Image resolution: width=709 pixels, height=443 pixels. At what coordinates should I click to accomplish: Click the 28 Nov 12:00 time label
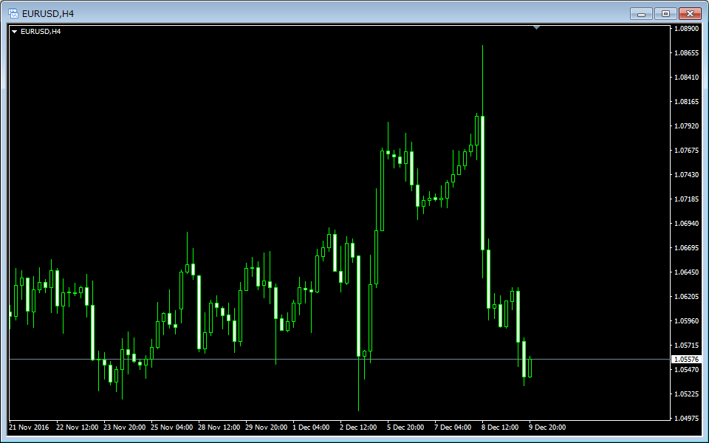coord(219,427)
